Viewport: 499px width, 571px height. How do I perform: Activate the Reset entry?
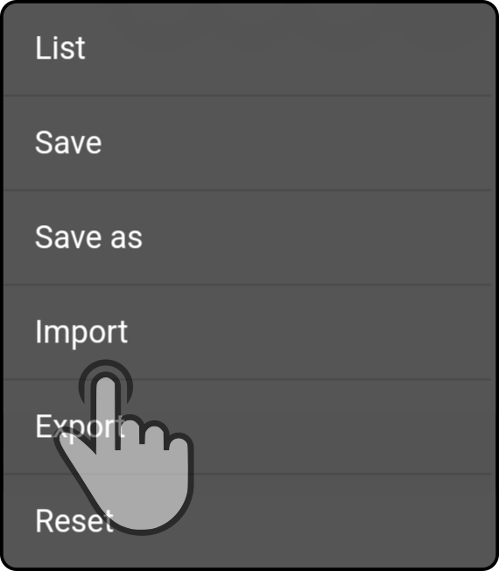coord(248,521)
